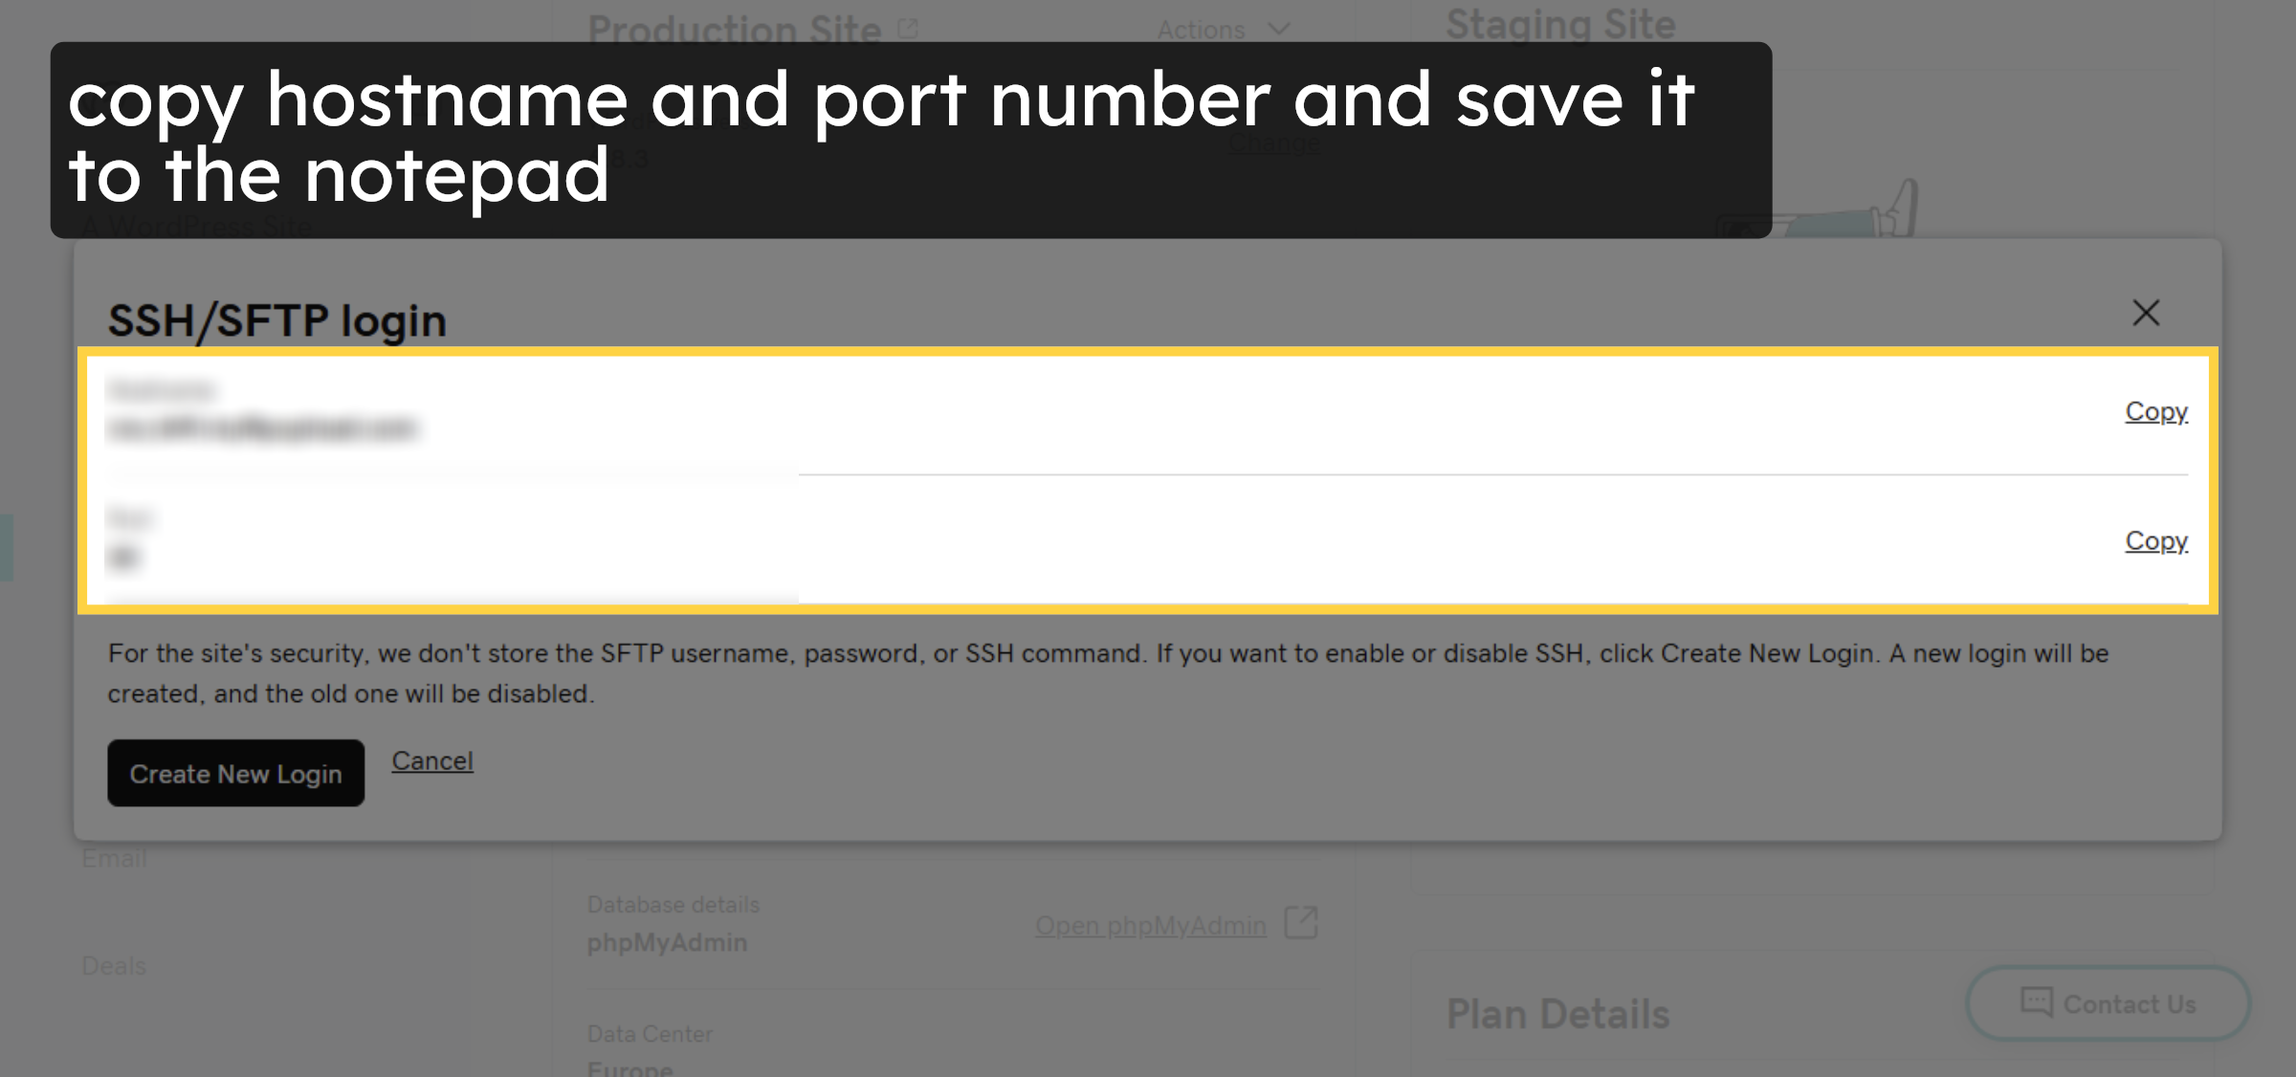Screen dimensions: 2296x1077
Task: Click the external link icon beside Open phpMyAdmin
Action: point(1301,924)
